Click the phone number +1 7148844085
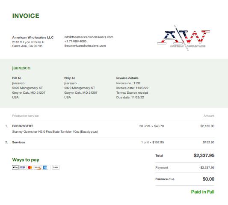 pyautogui.click(x=75, y=42)
